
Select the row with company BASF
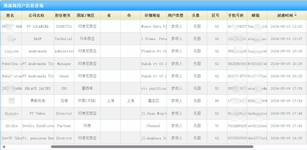153,39
